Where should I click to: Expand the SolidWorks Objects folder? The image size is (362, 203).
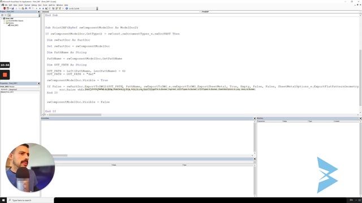pyautogui.click(x=4, y=21)
